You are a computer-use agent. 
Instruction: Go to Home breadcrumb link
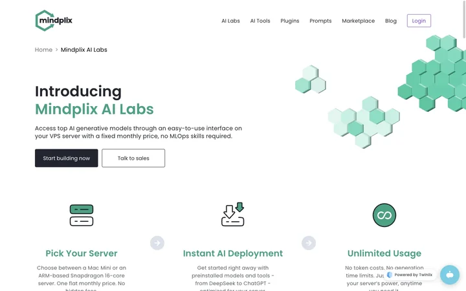(x=43, y=50)
